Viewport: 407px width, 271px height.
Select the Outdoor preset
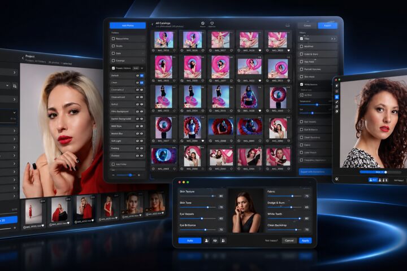coord(127,156)
